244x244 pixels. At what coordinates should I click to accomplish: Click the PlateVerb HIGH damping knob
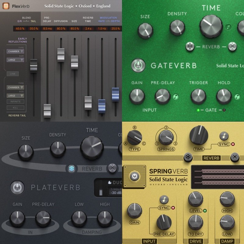105,218
